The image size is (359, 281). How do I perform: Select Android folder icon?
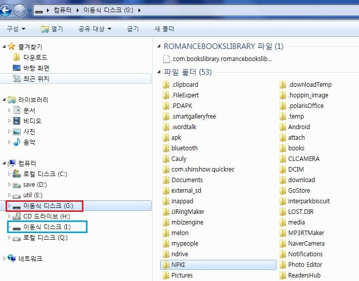coord(283,127)
